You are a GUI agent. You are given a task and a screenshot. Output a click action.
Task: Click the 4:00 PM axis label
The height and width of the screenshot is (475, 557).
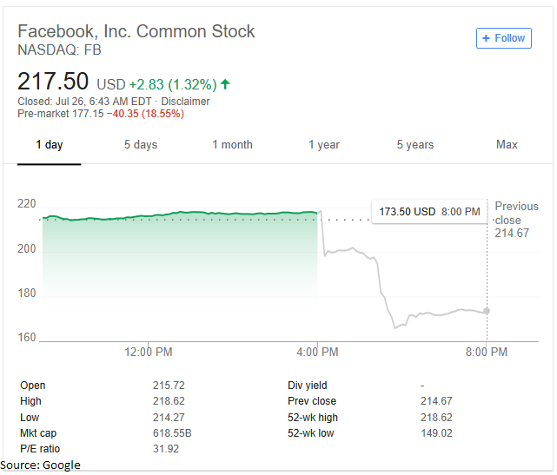[318, 353]
